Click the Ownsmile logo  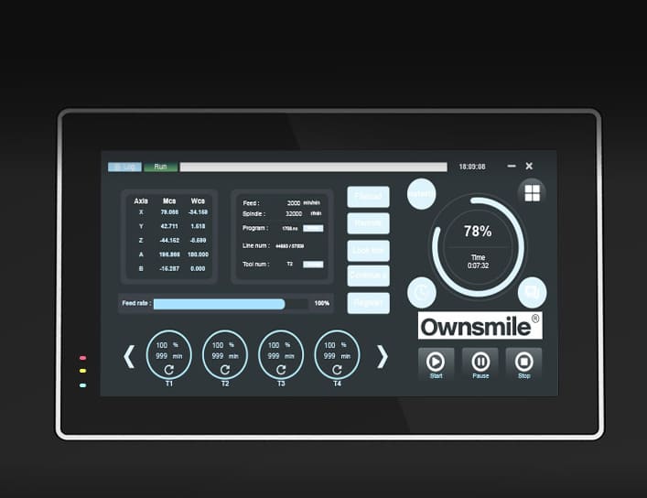(x=480, y=326)
